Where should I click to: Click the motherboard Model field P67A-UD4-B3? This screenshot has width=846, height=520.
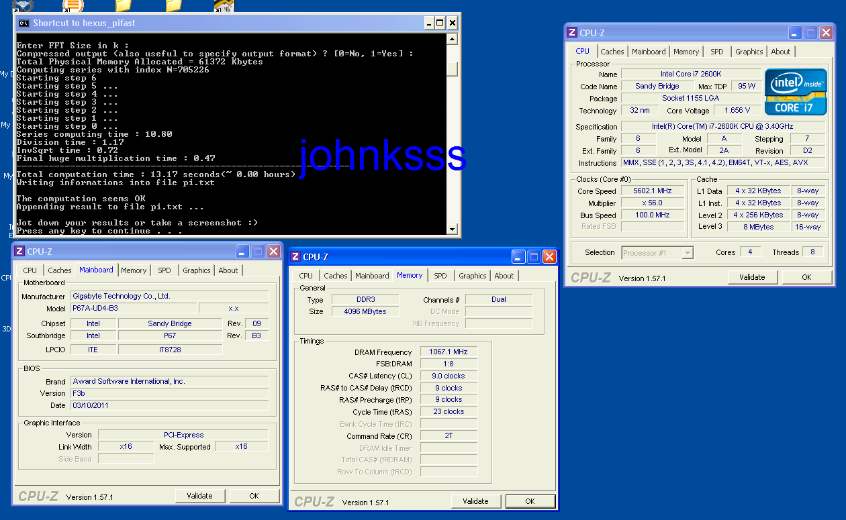pyautogui.click(x=134, y=308)
